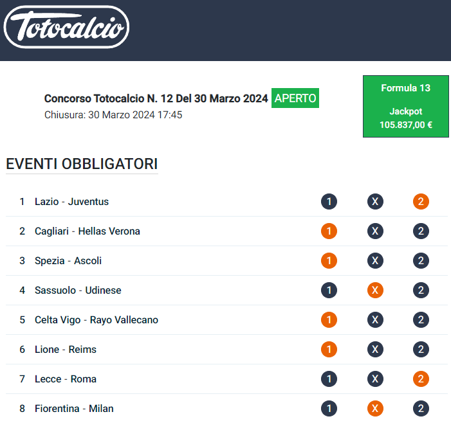Pick X for Celta Vigo - Rayo Vallecano
The width and height of the screenshot is (451, 421).
click(x=375, y=320)
